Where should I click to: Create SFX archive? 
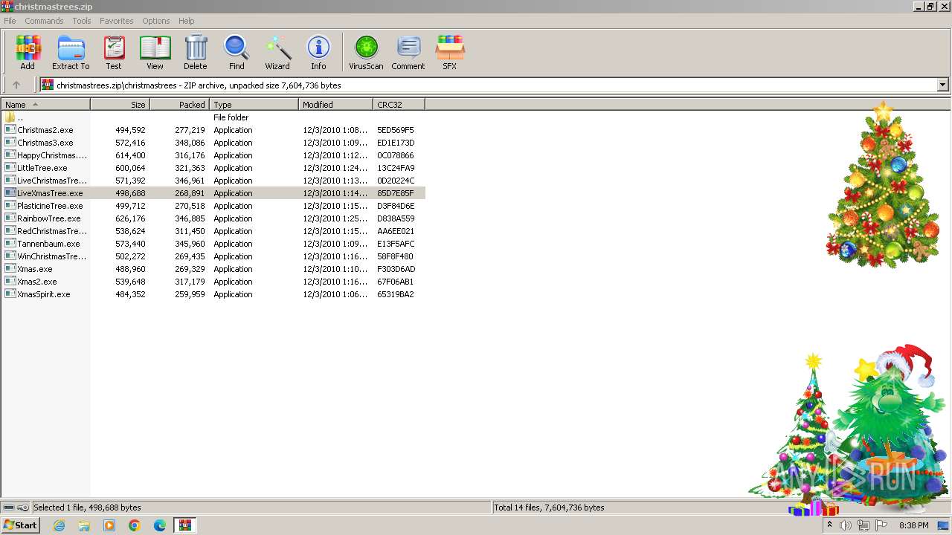pyautogui.click(x=450, y=52)
